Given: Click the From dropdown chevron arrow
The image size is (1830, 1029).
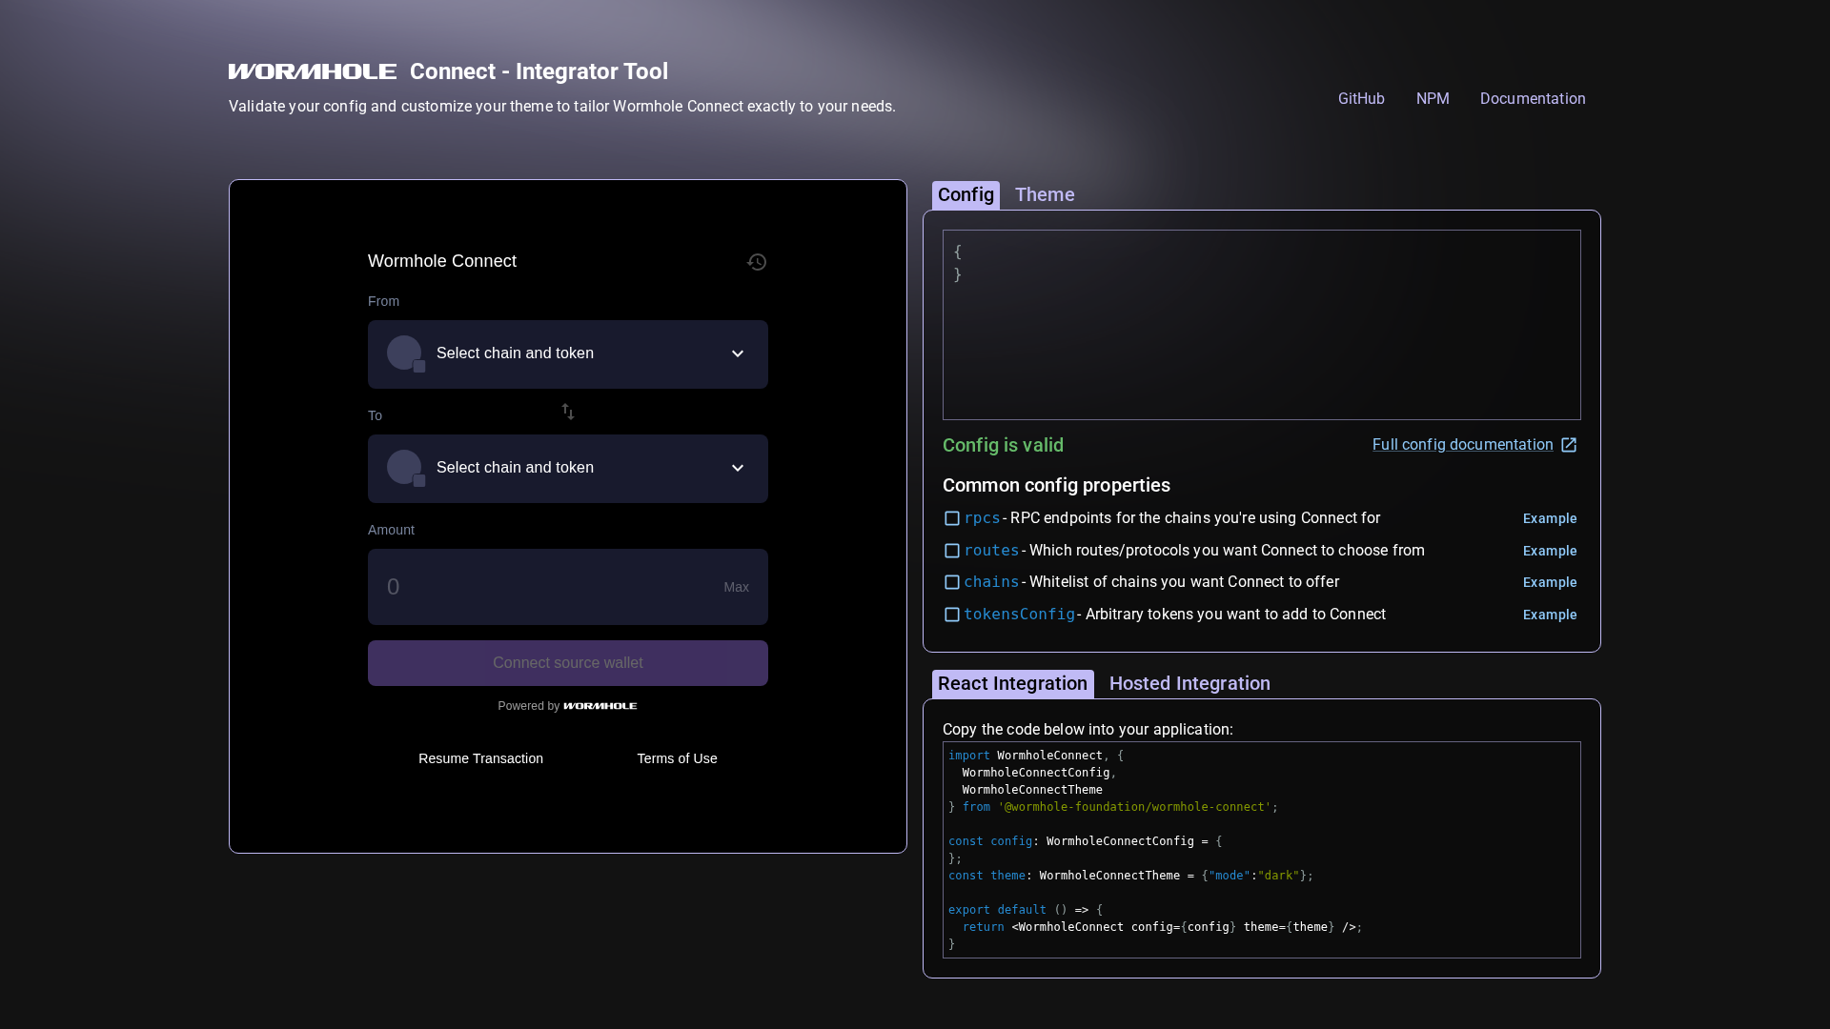Looking at the screenshot, I should [x=738, y=353].
